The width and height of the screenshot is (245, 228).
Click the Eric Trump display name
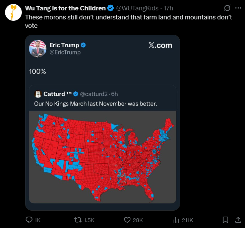point(64,45)
